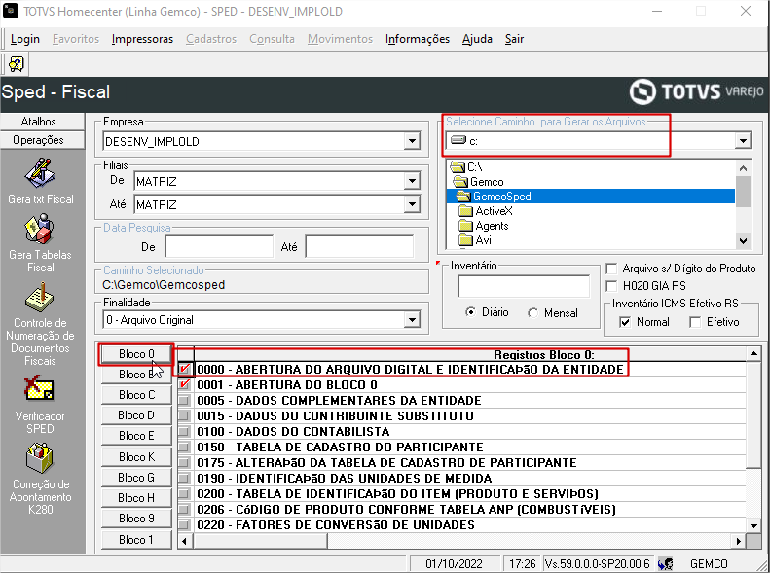This screenshot has width=770, height=573.
Task: Check record 0150 Tabela de Cadastro do Participante
Action: (x=185, y=447)
